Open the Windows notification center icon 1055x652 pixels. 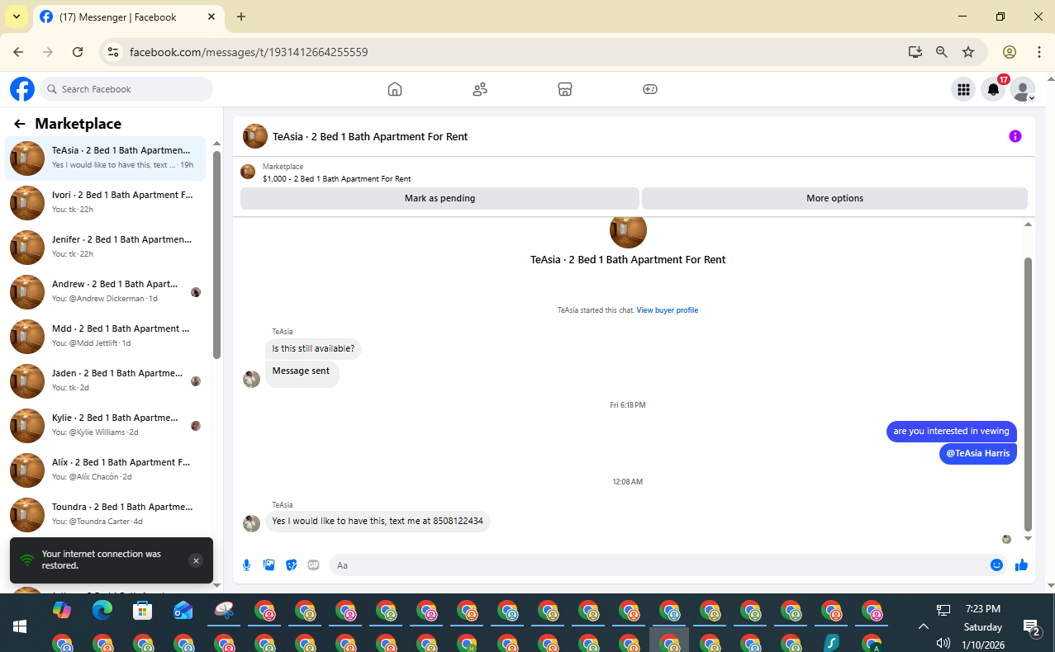pyautogui.click(x=1031, y=627)
